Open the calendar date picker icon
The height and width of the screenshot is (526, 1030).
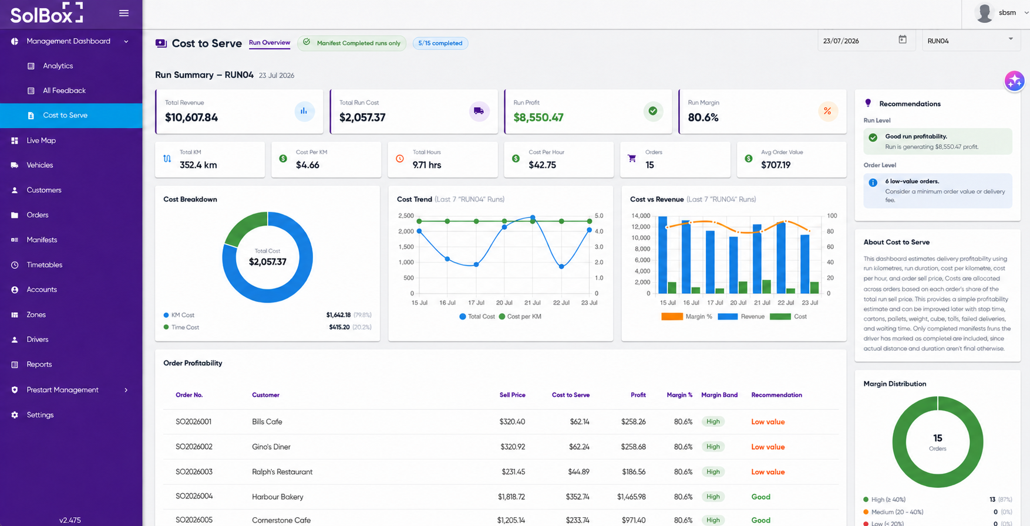(903, 39)
